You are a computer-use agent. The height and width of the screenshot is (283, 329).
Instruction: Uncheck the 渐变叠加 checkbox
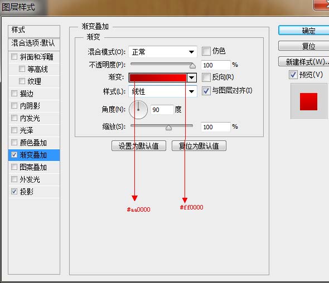click(14, 155)
